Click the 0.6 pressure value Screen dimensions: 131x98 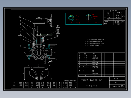[x=117, y=20]
